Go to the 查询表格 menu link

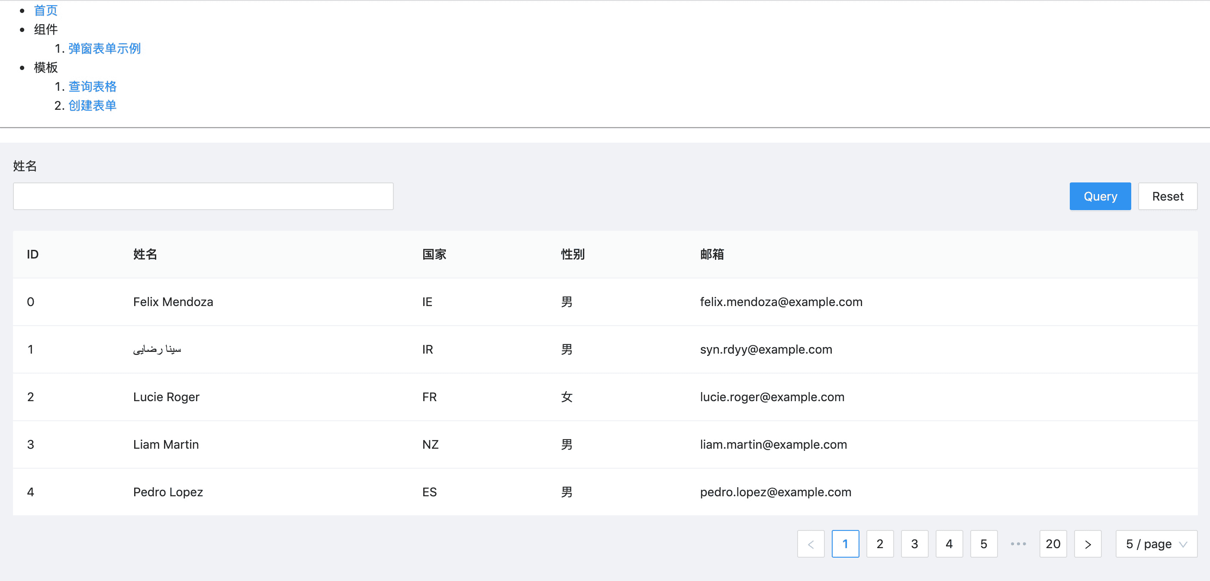[92, 86]
